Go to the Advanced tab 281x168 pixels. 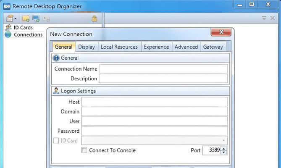point(186,47)
